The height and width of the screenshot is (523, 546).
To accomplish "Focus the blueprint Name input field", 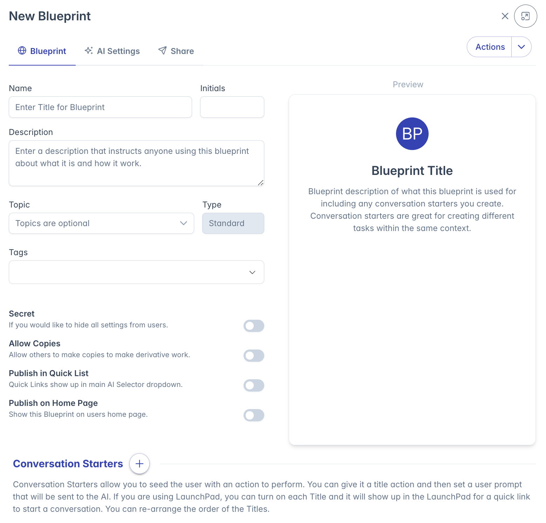I will [x=100, y=107].
